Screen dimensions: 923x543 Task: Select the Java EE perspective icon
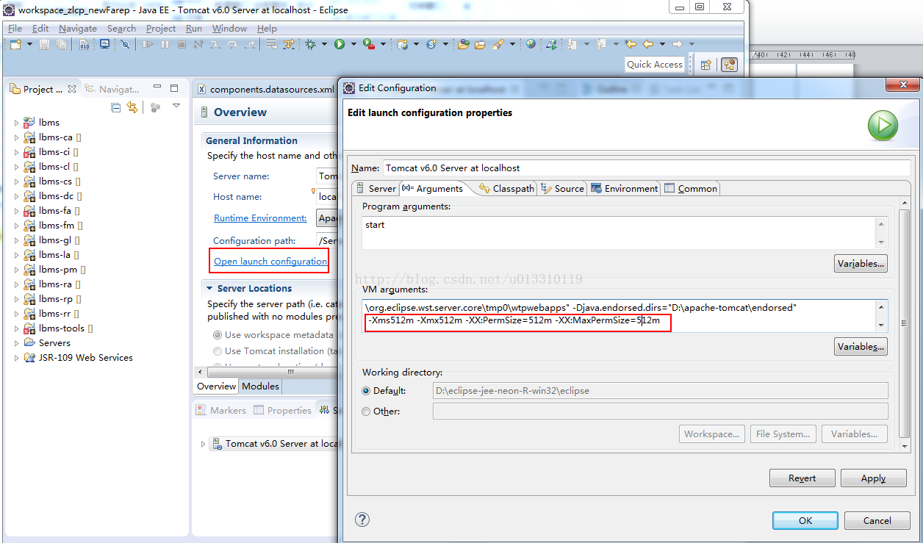(x=729, y=65)
